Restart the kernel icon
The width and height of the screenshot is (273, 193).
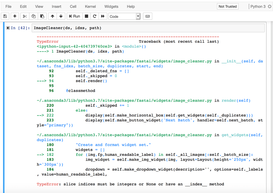94,16
